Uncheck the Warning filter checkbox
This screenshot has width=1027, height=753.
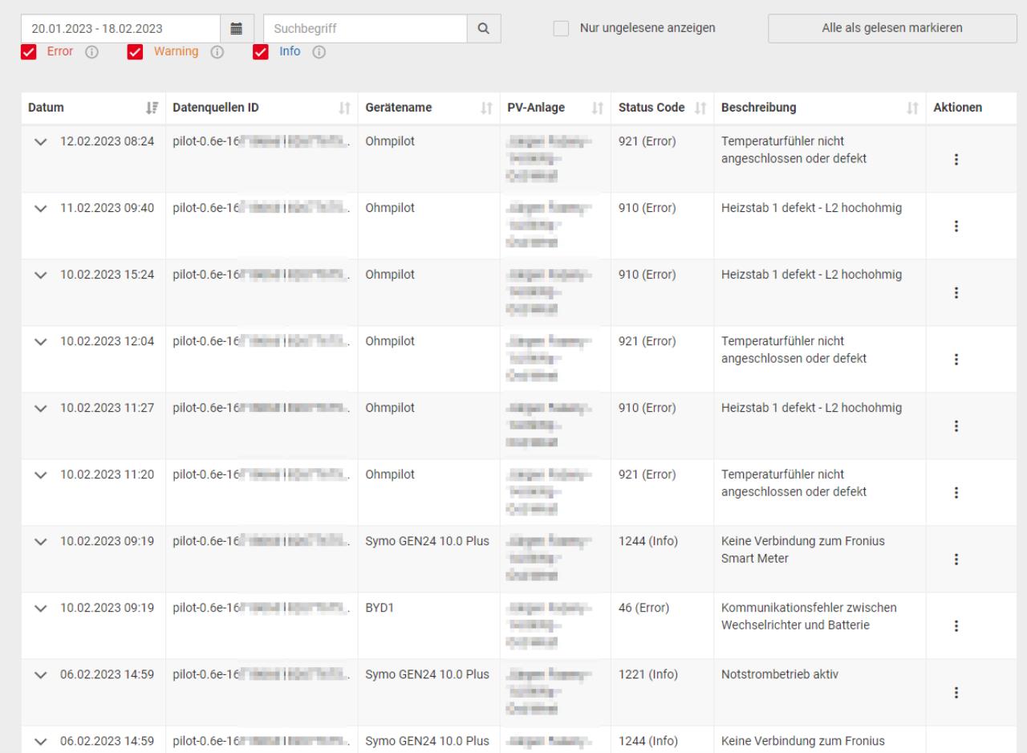tap(135, 52)
